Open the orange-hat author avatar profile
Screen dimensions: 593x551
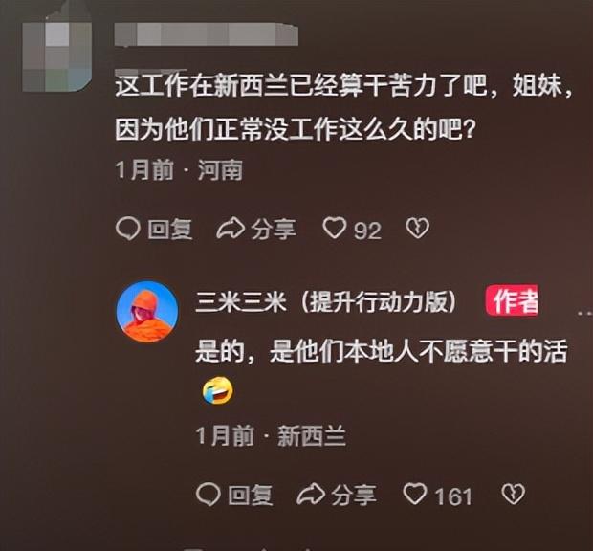(147, 312)
